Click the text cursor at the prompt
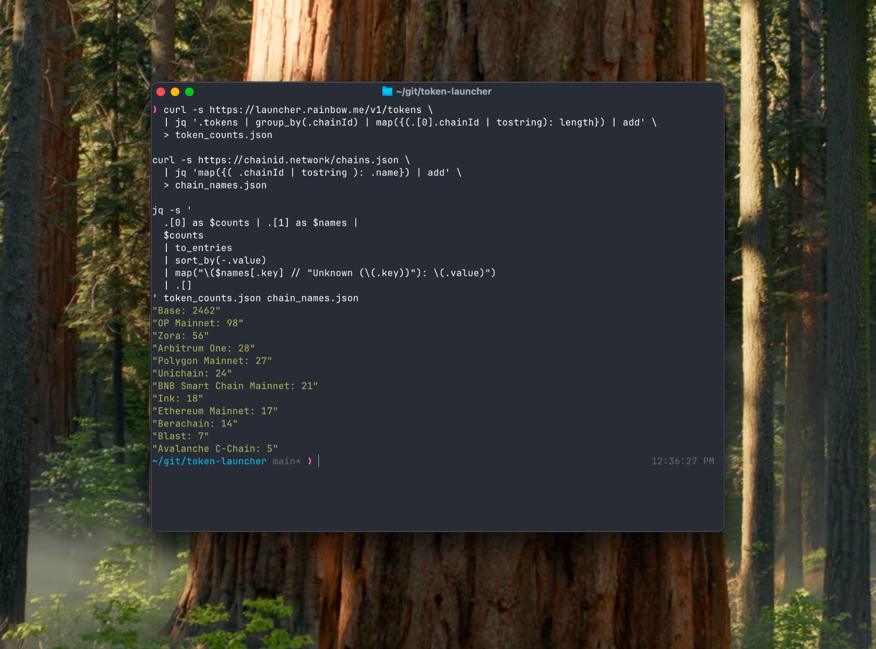 tap(319, 461)
